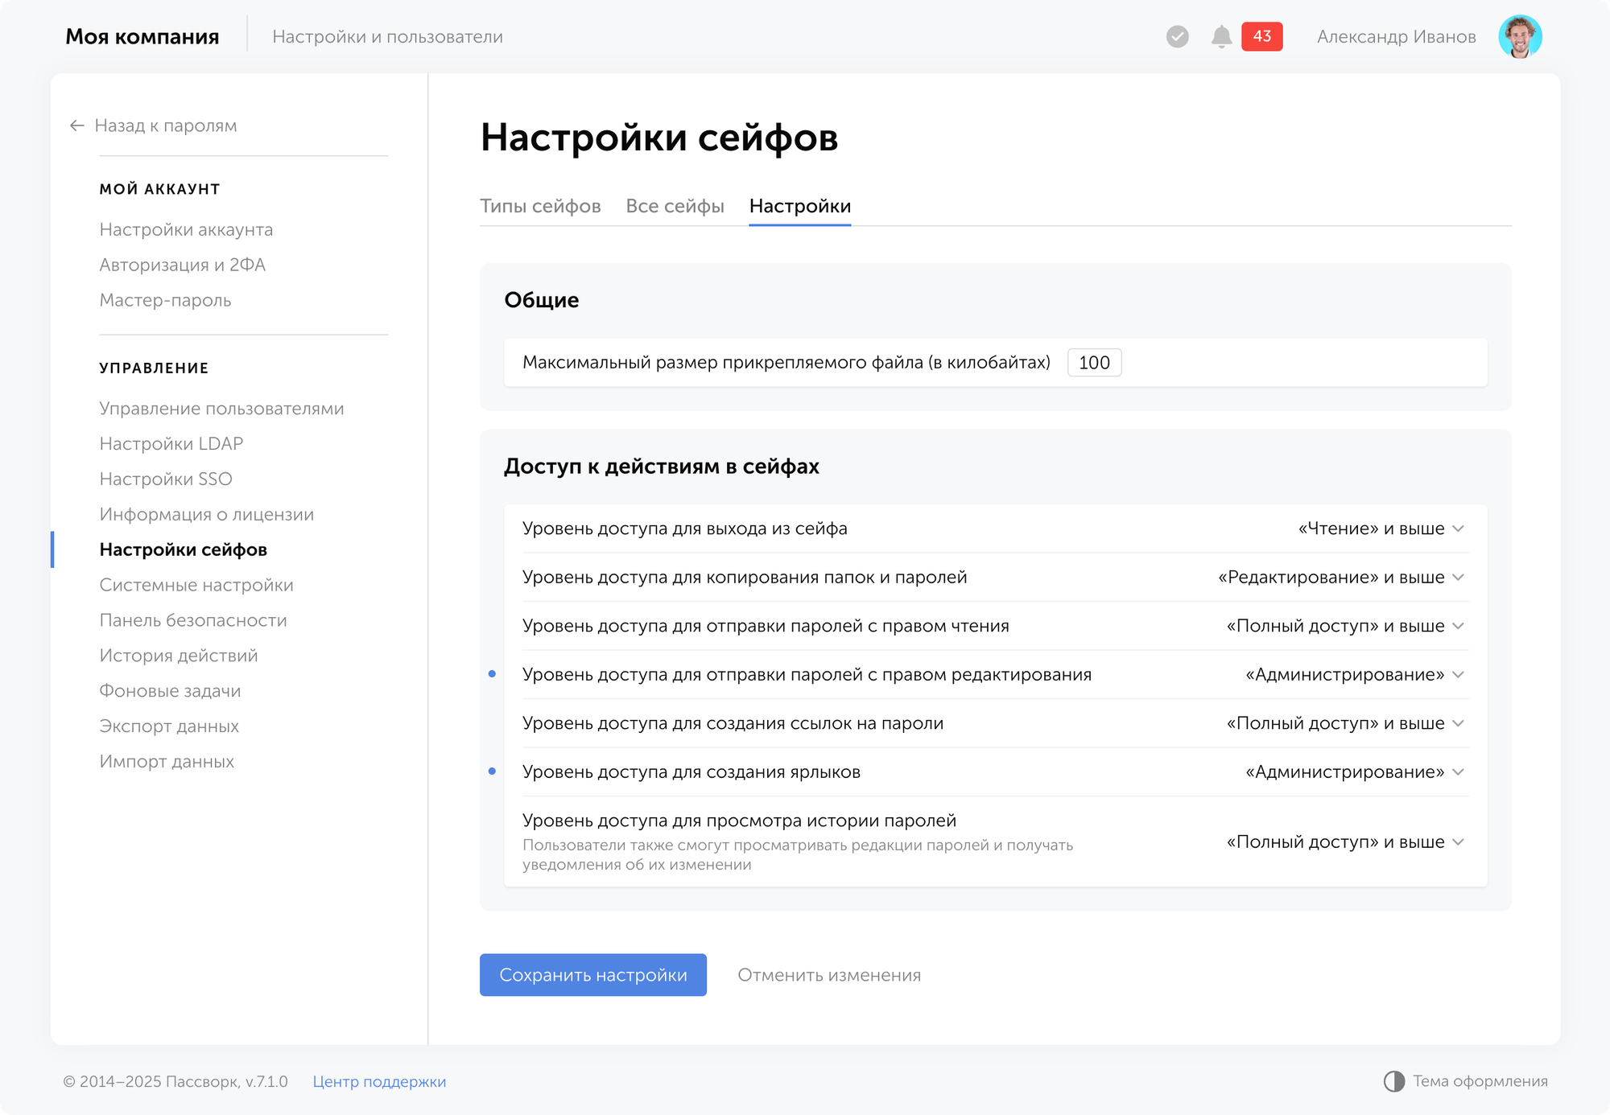Expand просмотра истории паролей access dropdown

pyautogui.click(x=1344, y=842)
